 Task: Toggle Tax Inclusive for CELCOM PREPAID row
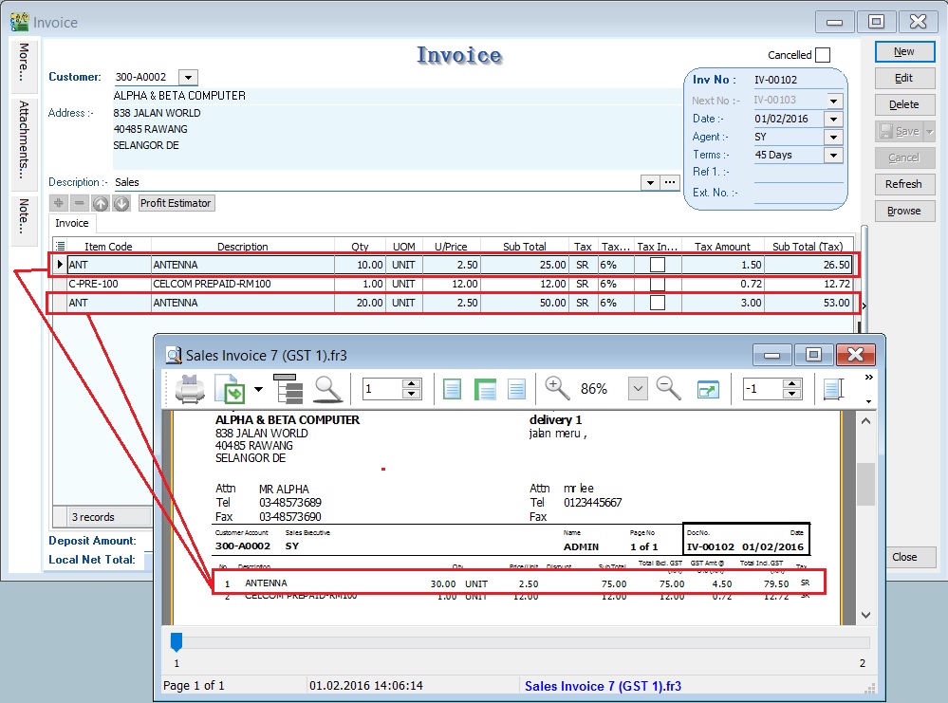[657, 284]
